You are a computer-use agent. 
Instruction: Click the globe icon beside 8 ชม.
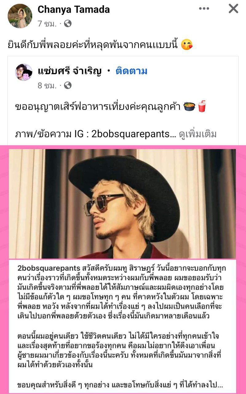tap(67, 86)
